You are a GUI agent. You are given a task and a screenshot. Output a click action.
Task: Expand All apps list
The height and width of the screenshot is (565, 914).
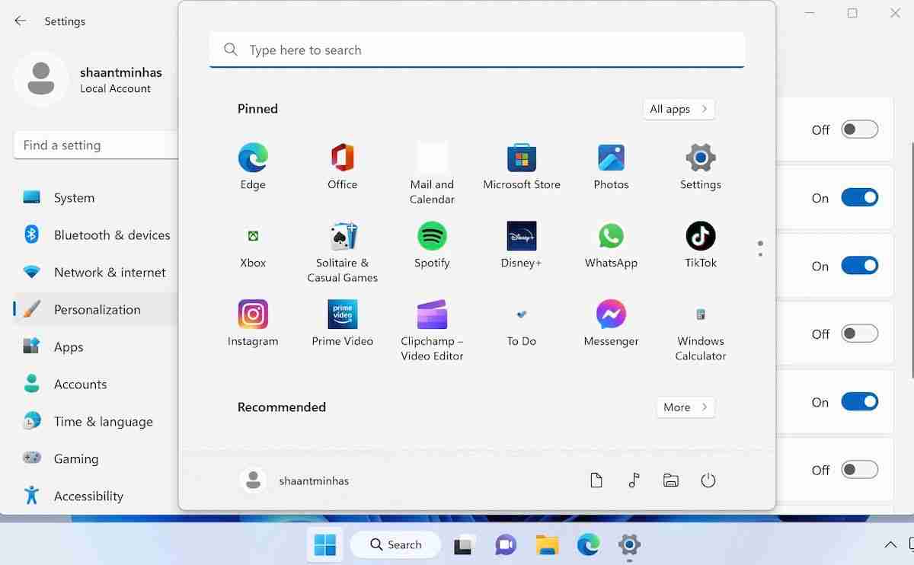coord(677,109)
